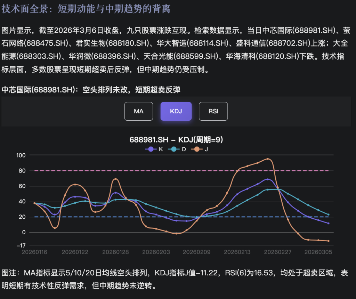Click the final J data point below zero
356x299 pixels.
point(328,241)
